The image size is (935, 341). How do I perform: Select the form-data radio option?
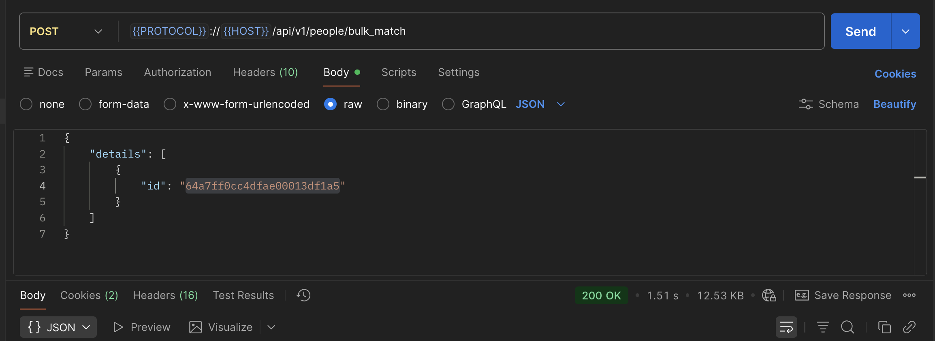pos(85,104)
